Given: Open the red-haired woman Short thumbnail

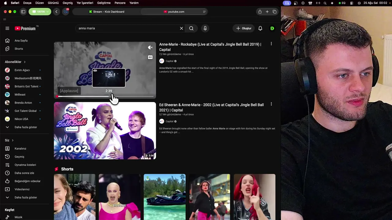Looking at the screenshot, I should (x=254, y=197).
